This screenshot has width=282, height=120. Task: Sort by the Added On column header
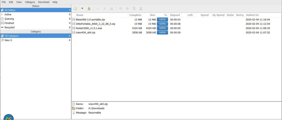pyautogui.click(x=252, y=15)
